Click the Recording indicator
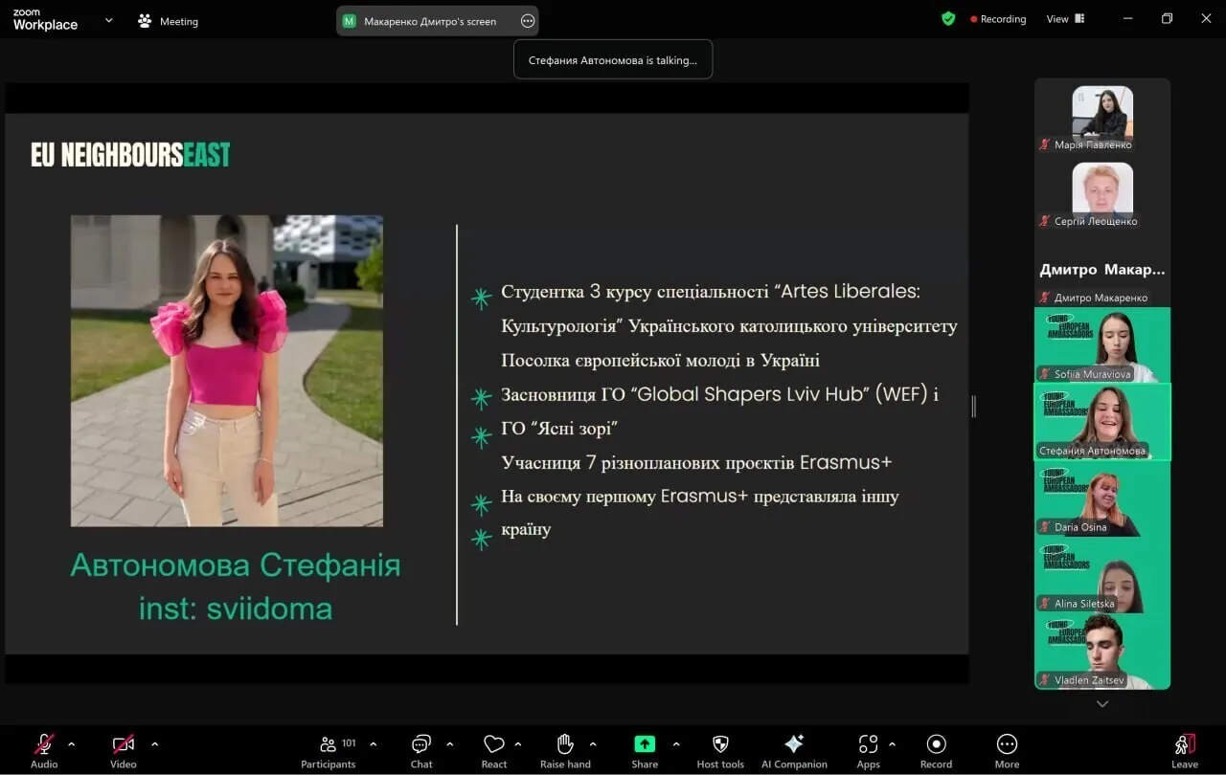This screenshot has width=1226, height=775. pyautogui.click(x=998, y=19)
